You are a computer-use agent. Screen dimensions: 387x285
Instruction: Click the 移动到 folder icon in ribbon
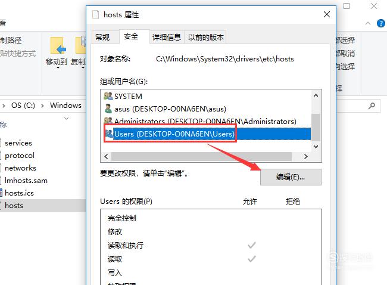click(x=58, y=46)
